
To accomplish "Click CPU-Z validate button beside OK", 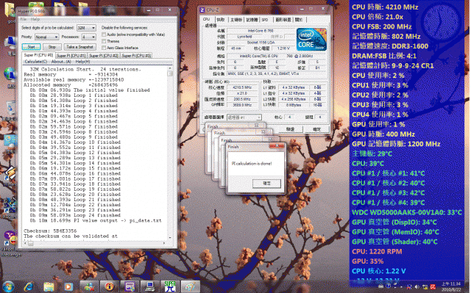I will (290, 129).
